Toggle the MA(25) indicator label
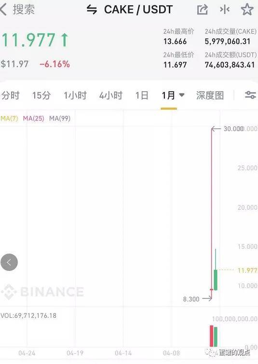This screenshot has width=258, height=364. (x=34, y=119)
